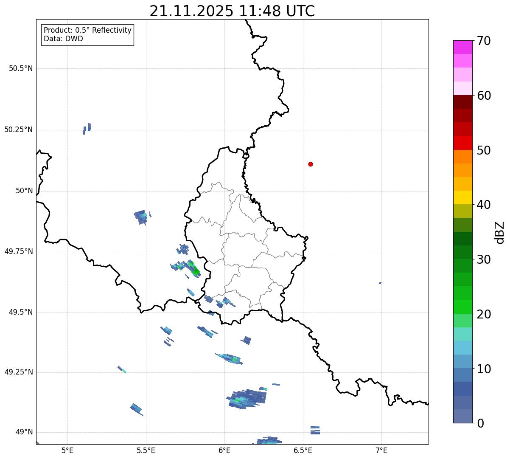The width and height of the screenshot is (510, 459).
Task: Click the radar echo near 49.3°N 6.05°E
Action: coord(230,358)
